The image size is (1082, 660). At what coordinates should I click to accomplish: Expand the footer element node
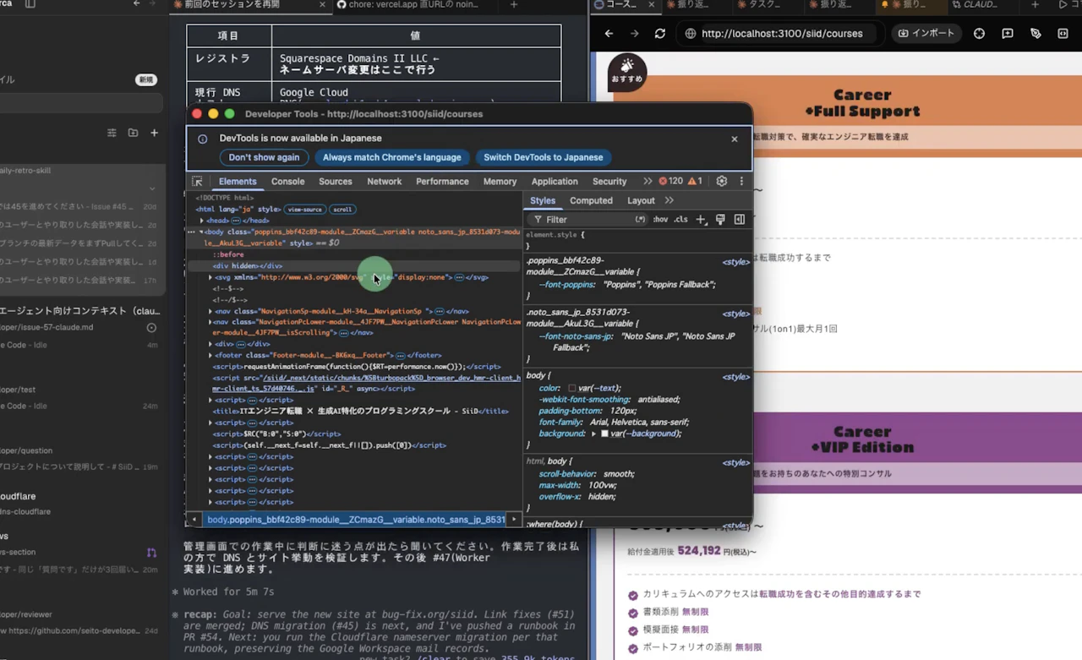pos(210,356)
